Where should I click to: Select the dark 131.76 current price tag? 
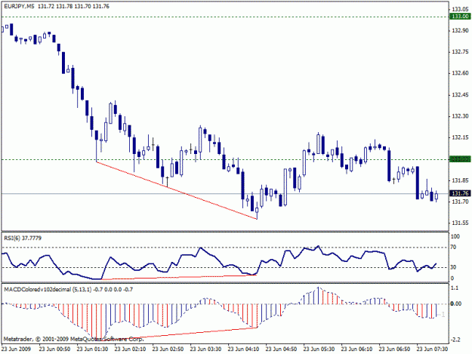[460, 193]
